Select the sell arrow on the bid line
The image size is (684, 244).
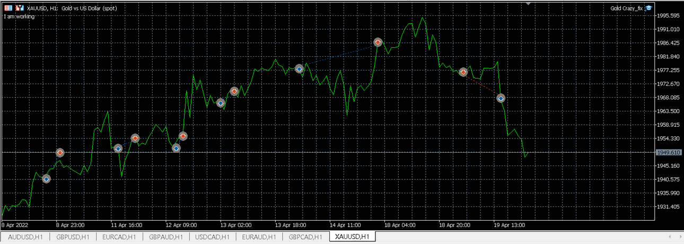pyautogui.click(x=60, y=153)
